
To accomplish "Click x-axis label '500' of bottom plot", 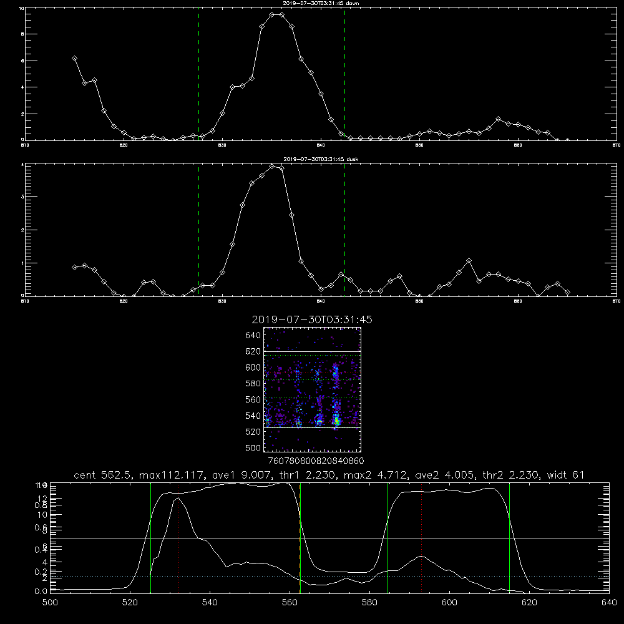I will click(50, 603).
